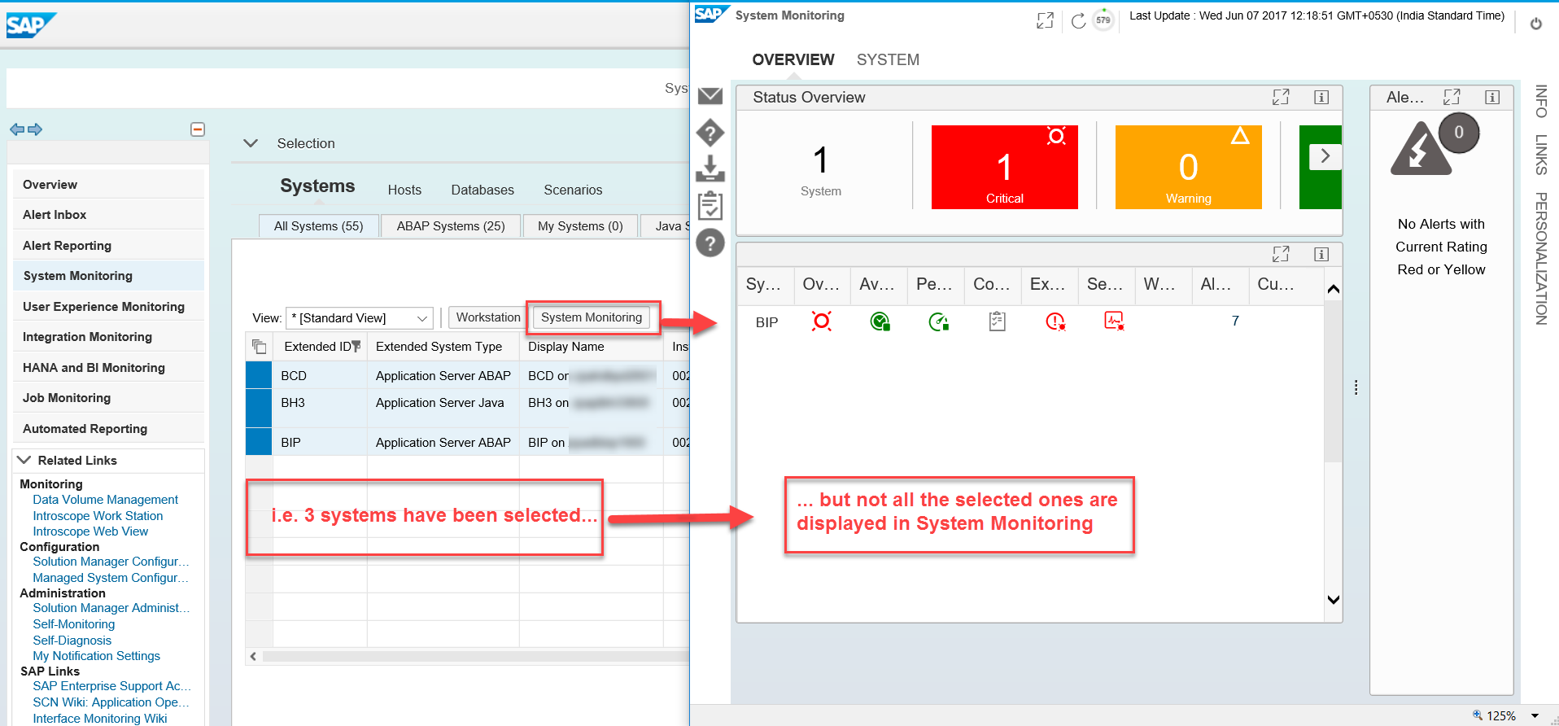Open the zoom 125% dropdown arrow
This screenshot has height=726, width=1559.
coord(1535,716)
